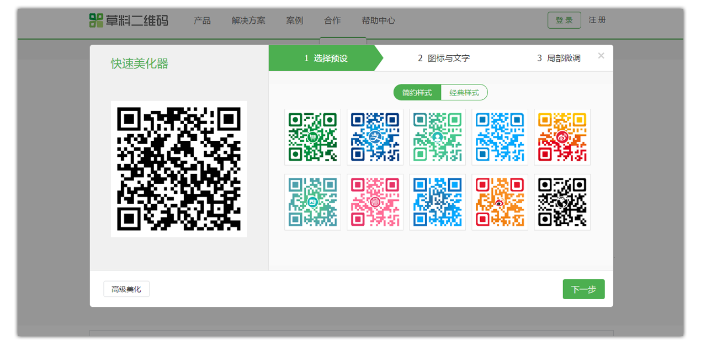This screenshot has height=345, width=701.
Task: Open the 合作 menu item
Action: click(332, 20)
